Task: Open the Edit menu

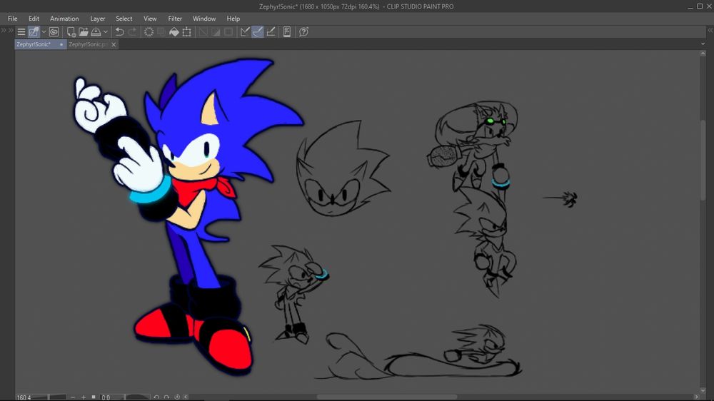Action: [34, 19]
